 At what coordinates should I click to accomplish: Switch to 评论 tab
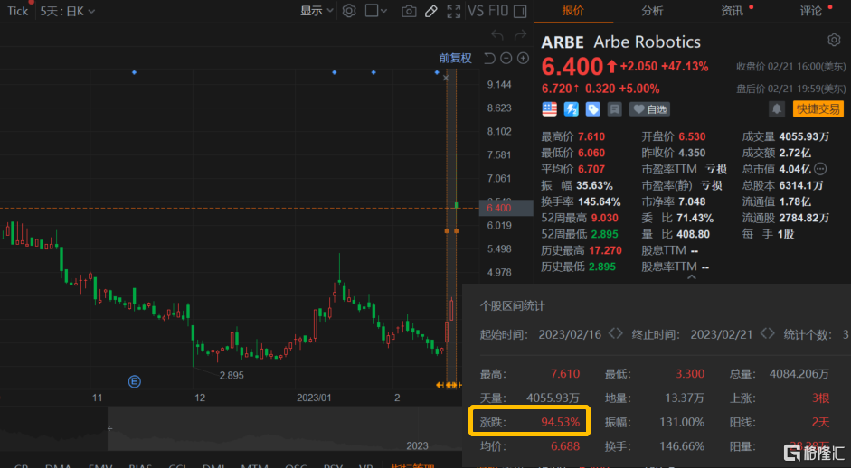pyautogui.click(x=811, y=11)
